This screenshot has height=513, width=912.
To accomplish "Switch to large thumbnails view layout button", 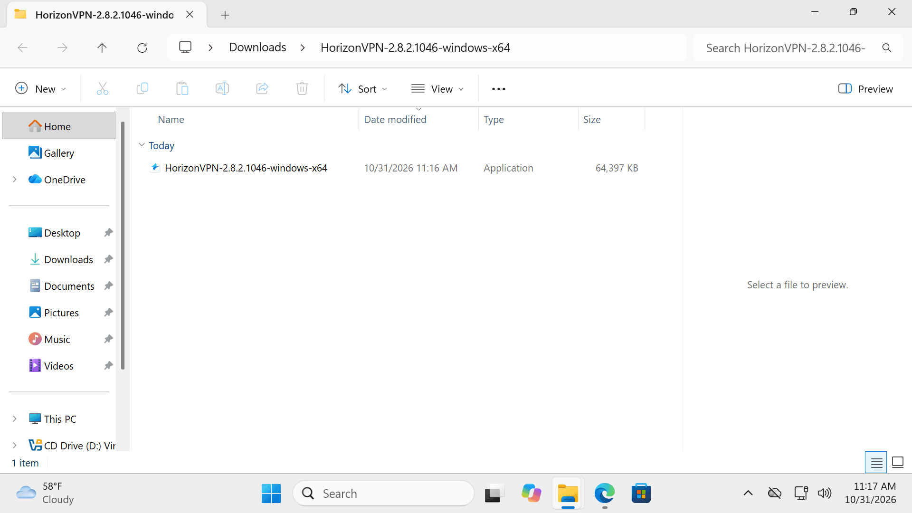I will click(898, 463).
